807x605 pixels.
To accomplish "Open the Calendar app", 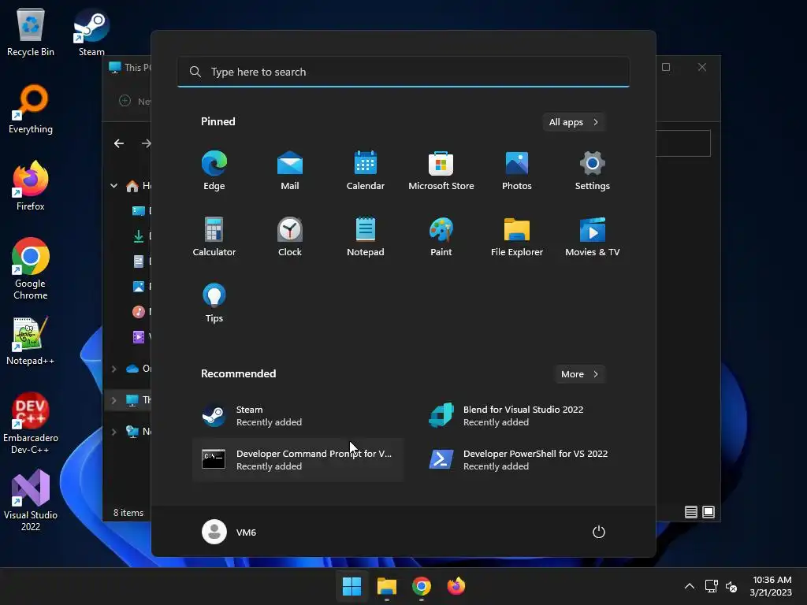I will click(366, 171).
